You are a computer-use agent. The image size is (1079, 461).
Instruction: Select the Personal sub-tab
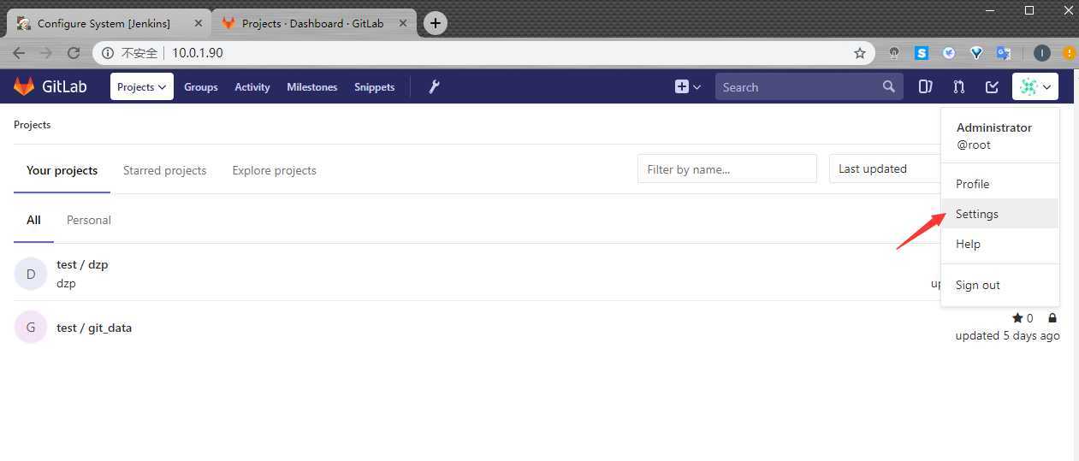point(89,220)
